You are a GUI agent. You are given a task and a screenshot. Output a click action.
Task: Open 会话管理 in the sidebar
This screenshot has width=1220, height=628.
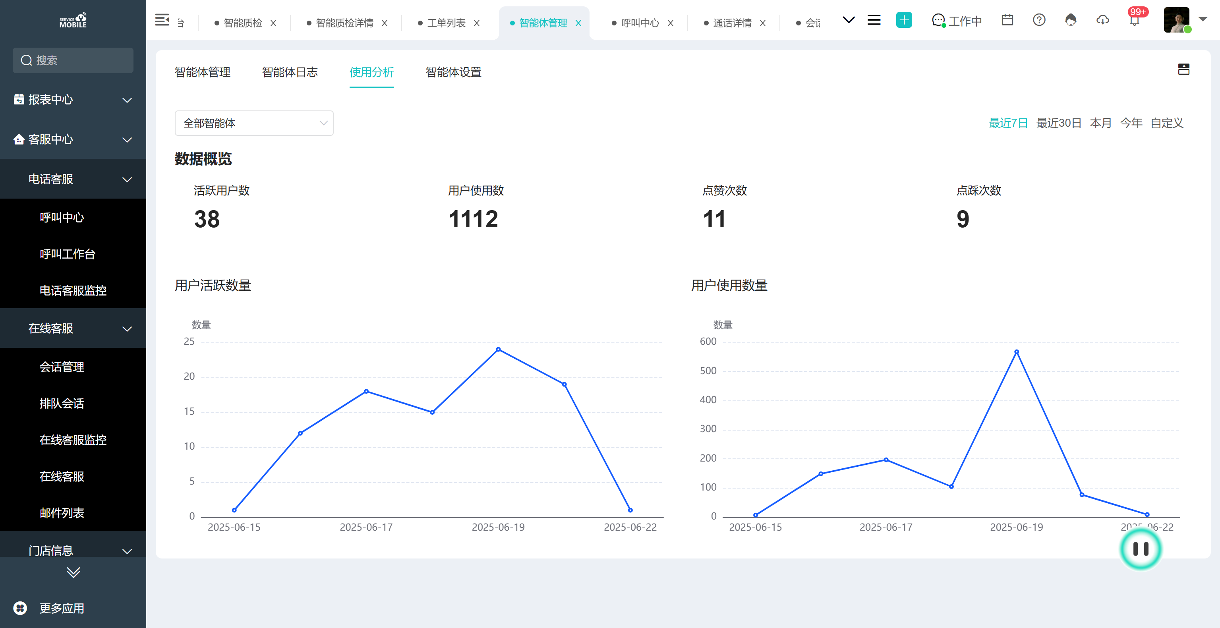62,367
